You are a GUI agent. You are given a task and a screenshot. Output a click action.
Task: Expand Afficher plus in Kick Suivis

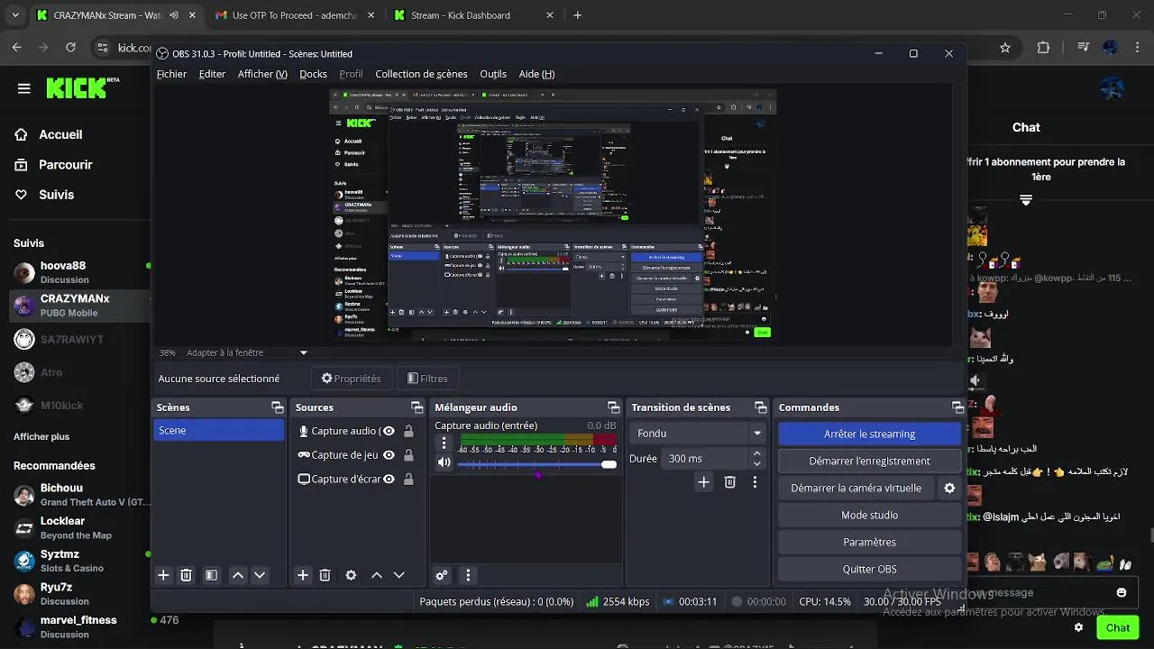tap(41, 436)
